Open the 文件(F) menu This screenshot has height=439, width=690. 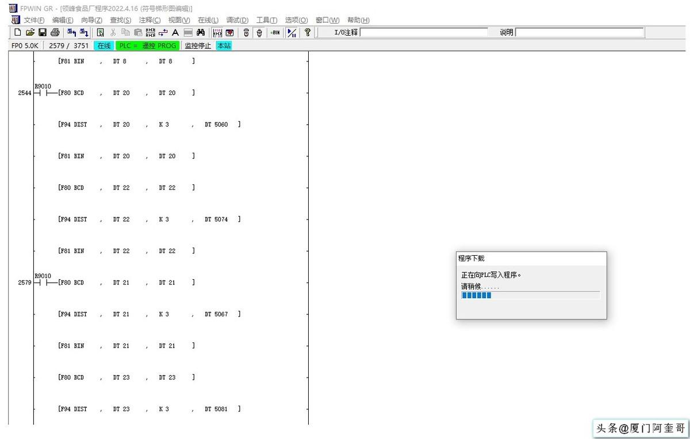click(x=34, y=20)
